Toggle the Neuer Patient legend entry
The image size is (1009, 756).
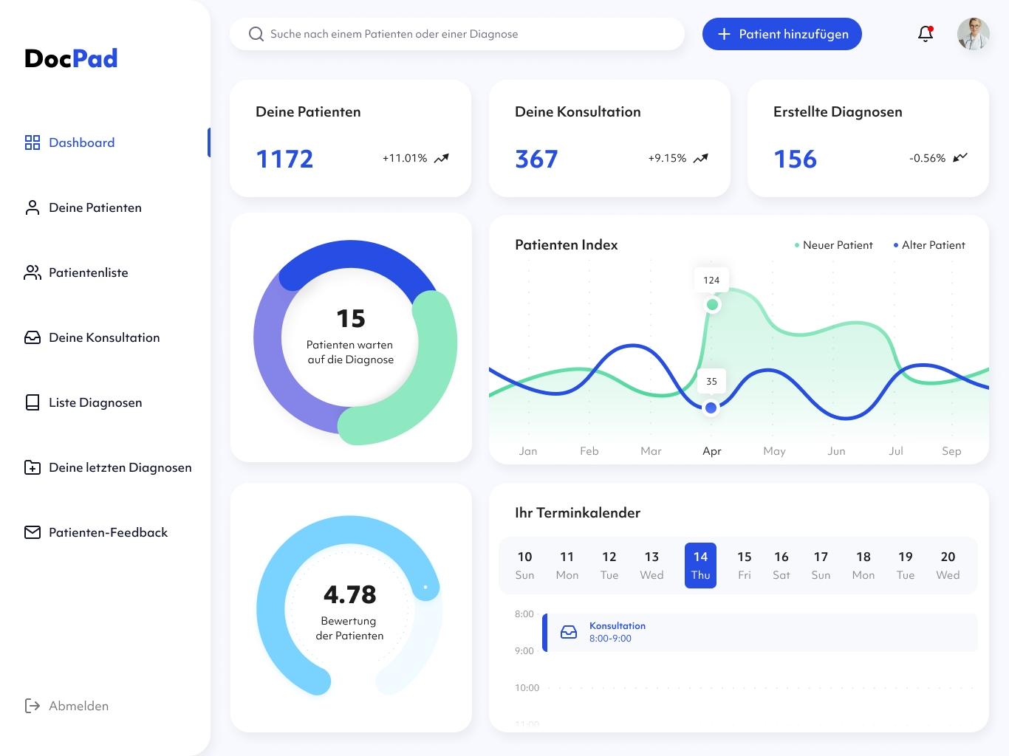coord(834,245)
